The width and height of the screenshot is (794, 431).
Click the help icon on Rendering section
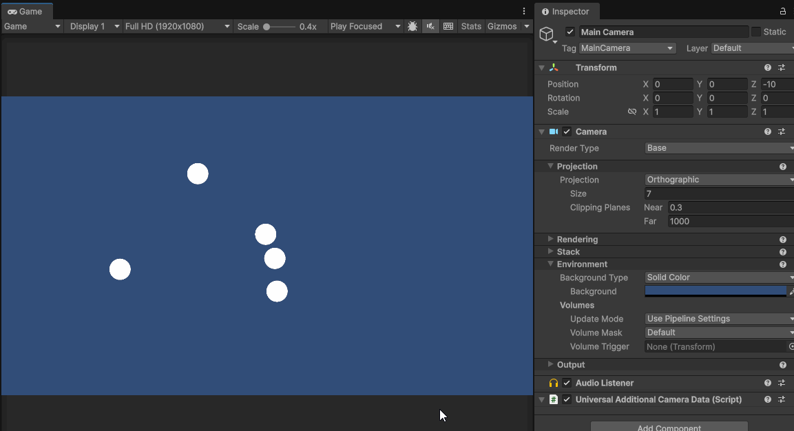pyautogui.click(x=783, y=240)
